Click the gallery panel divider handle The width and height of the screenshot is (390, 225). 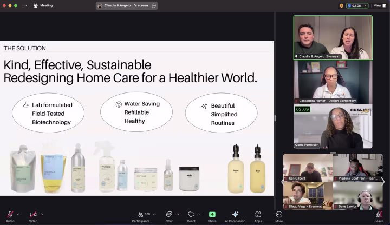point(333,153)
